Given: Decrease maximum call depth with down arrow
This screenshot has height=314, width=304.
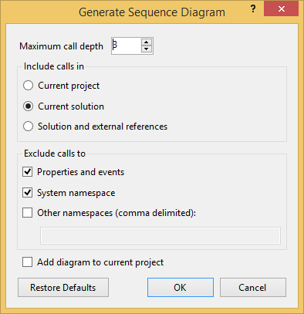Looking at the screenshot, I should pos(147,49).
